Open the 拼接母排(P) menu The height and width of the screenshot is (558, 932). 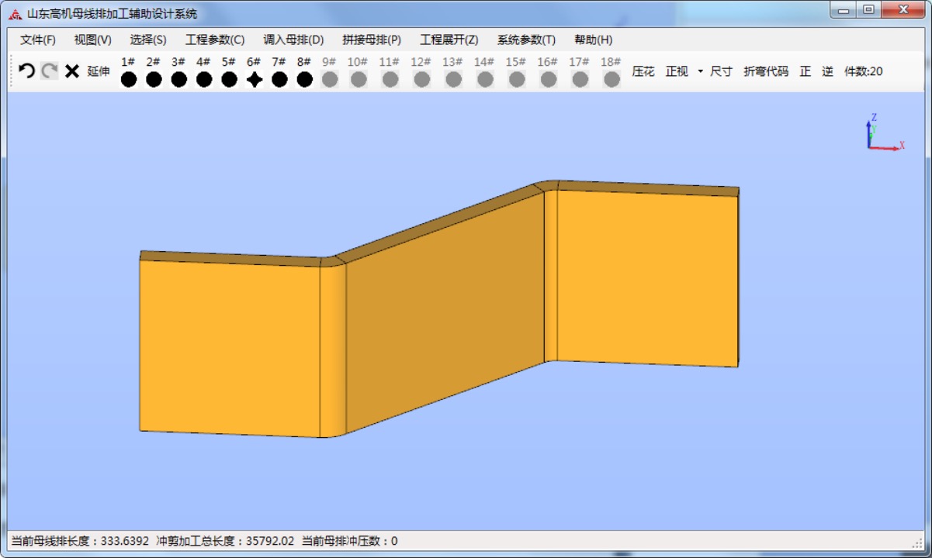(x=371, y=40)
